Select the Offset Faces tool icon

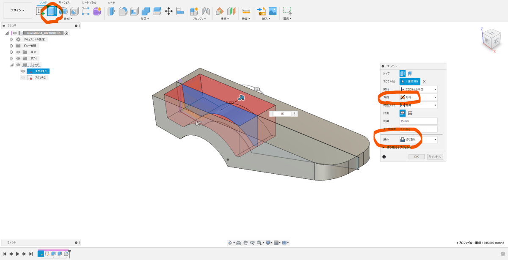157,11
